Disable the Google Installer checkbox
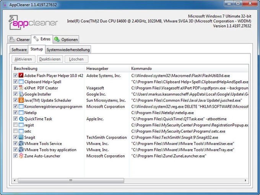Image resolution: width=260 pixels, height=195 pixels. [x=15, y=94]
